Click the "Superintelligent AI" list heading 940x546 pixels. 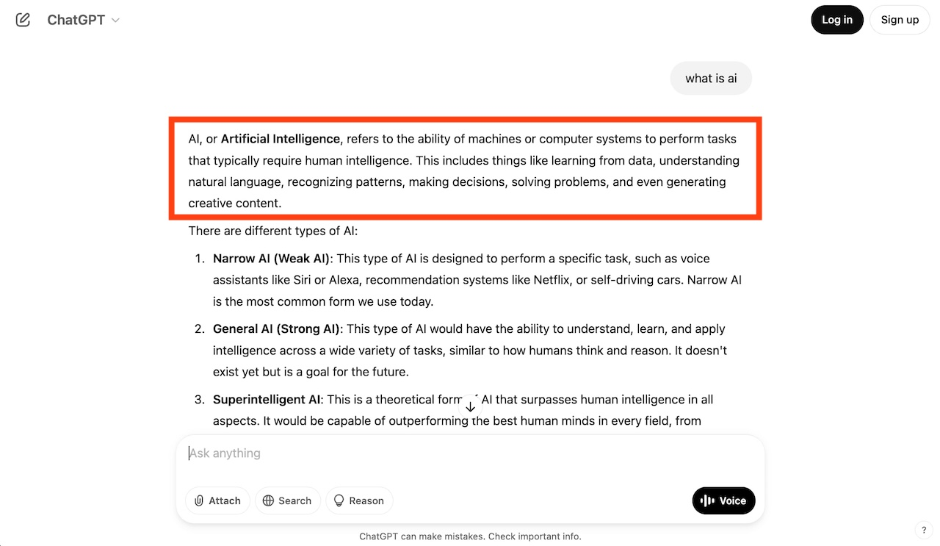click(267, 400)
